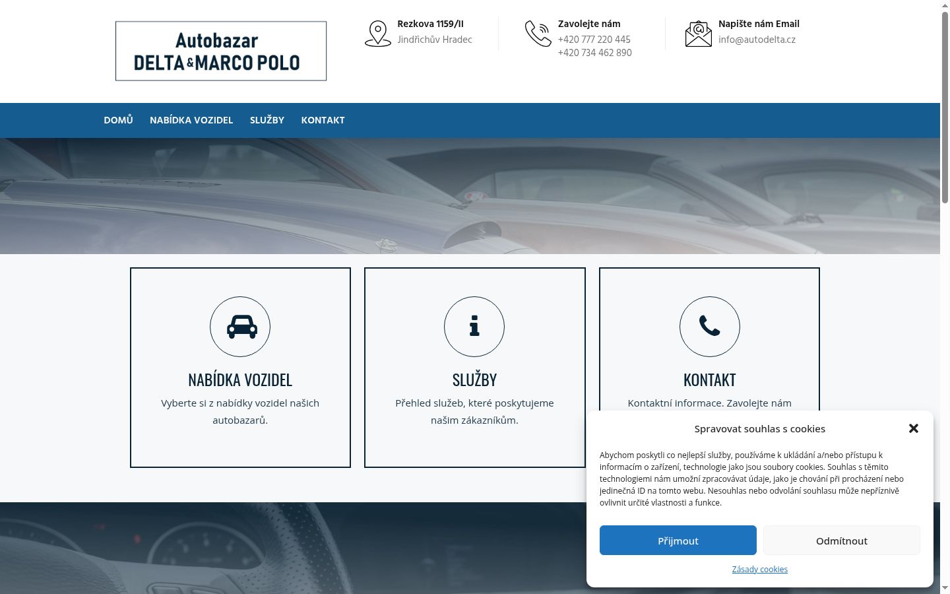
Task: Click the Spravovat souhlas s cookies title
Action: pos(760,428)
